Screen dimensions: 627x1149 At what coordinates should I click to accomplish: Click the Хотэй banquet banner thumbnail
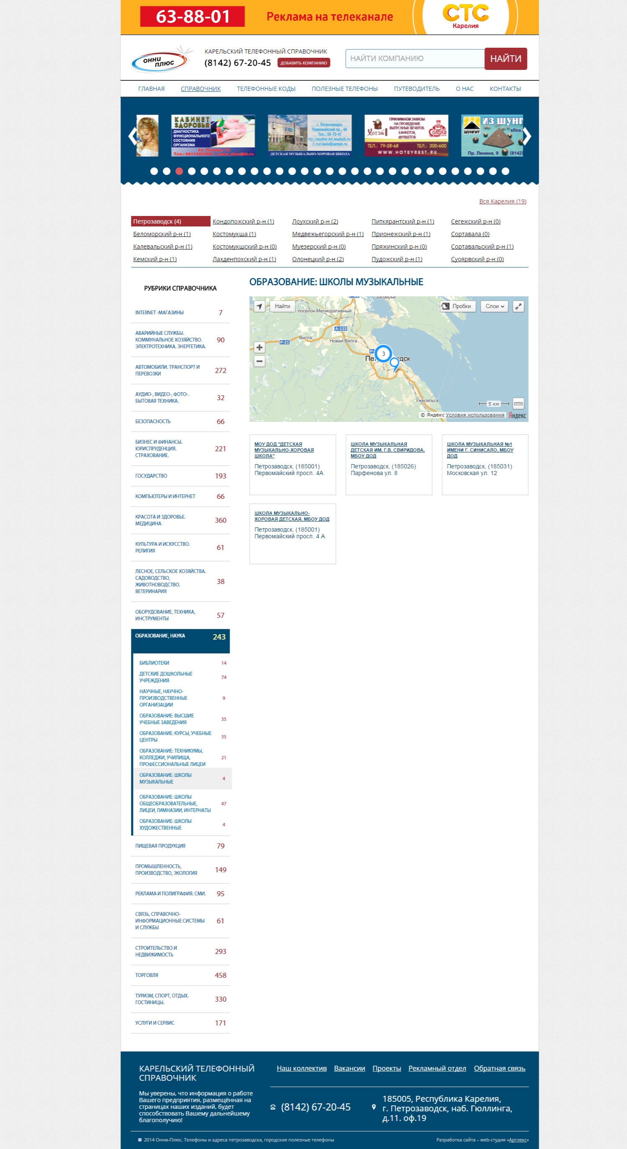tap(407, 136)
